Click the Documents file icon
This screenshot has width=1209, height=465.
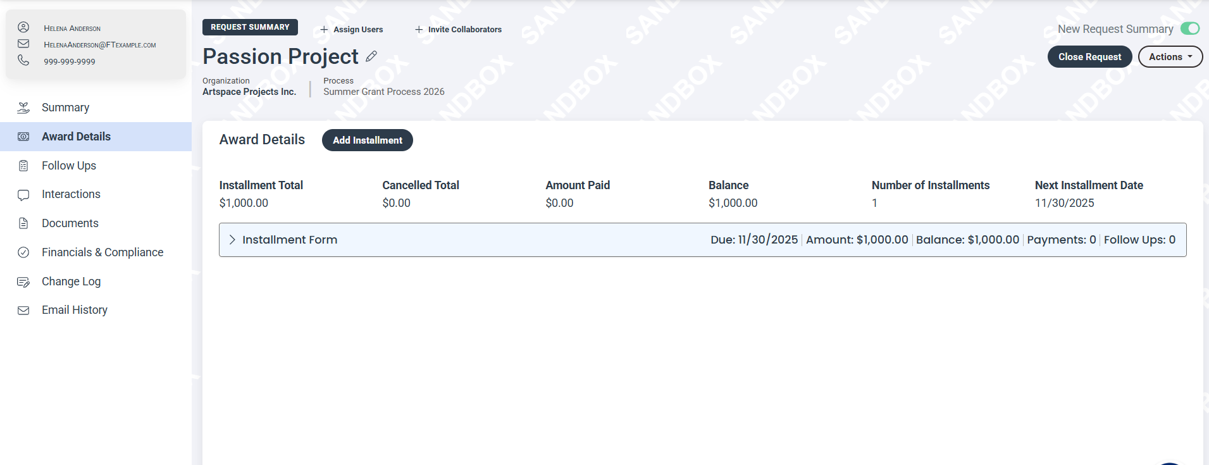coord(23,223)
